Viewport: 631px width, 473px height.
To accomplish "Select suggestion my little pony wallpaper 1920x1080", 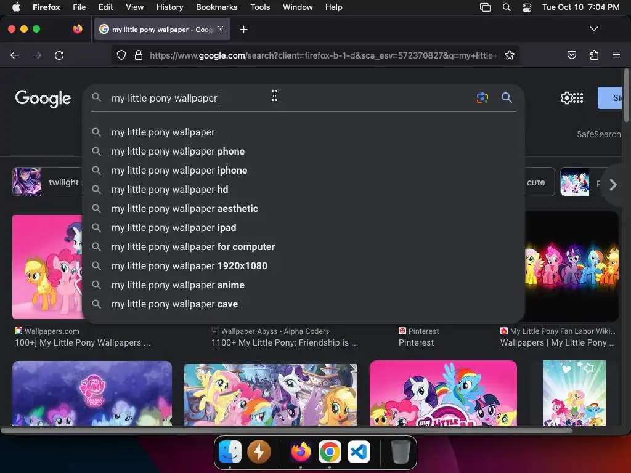I will coord(304,266).
